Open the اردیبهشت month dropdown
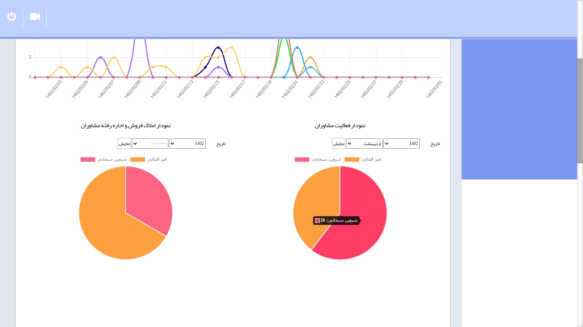The height and width of the screenshot is (327, 583). point(364,144)
